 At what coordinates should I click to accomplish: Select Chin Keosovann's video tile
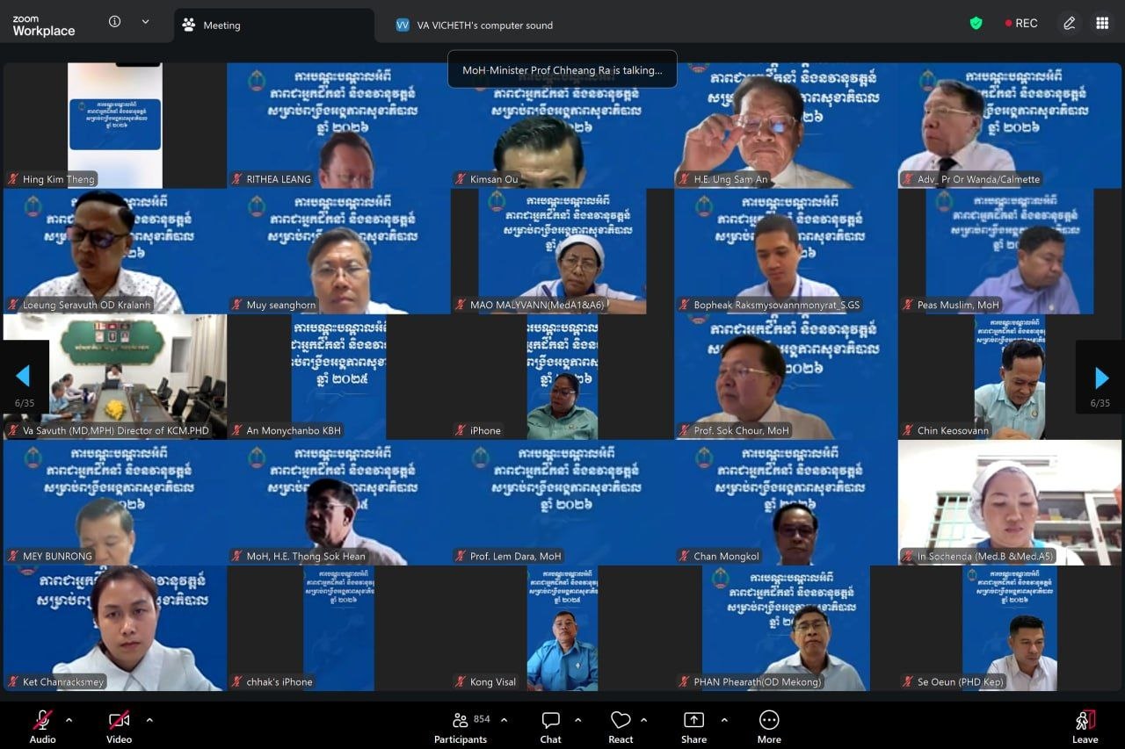tap(1010, 377)
